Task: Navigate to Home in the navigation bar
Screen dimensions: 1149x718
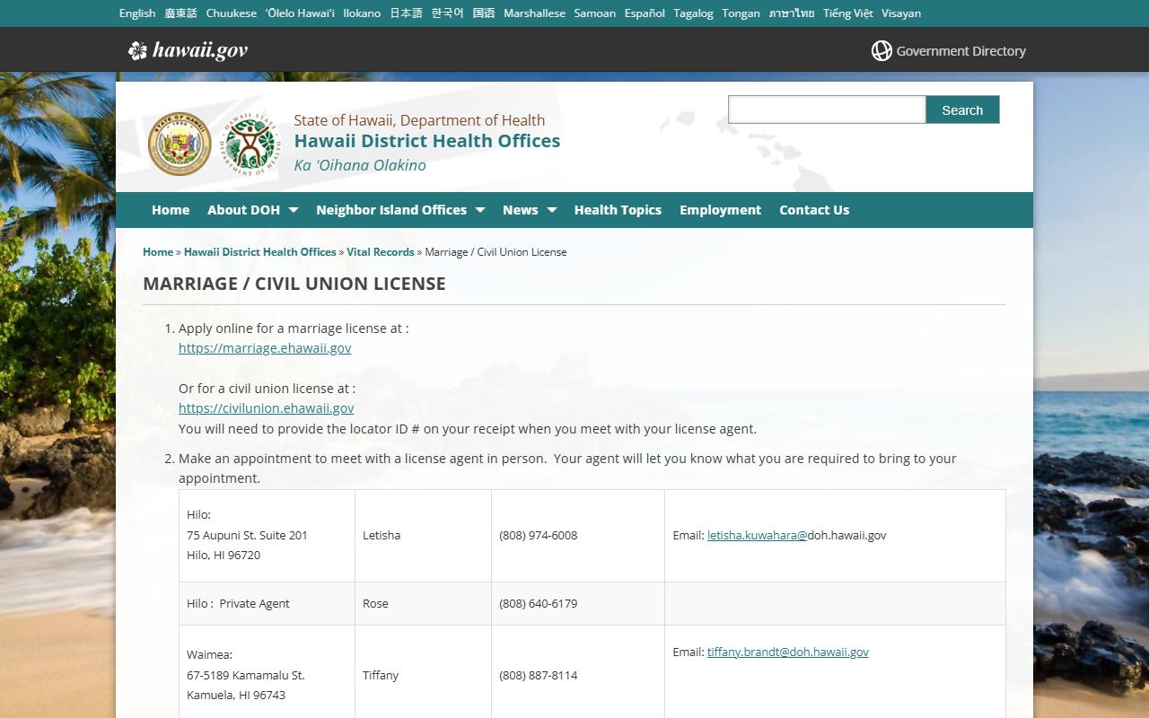Action: pos(171,210)
